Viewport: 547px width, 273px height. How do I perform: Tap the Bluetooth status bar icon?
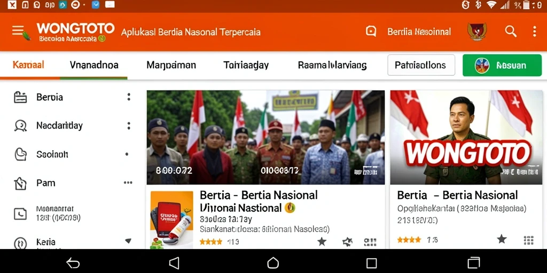(x=478, y=5)
